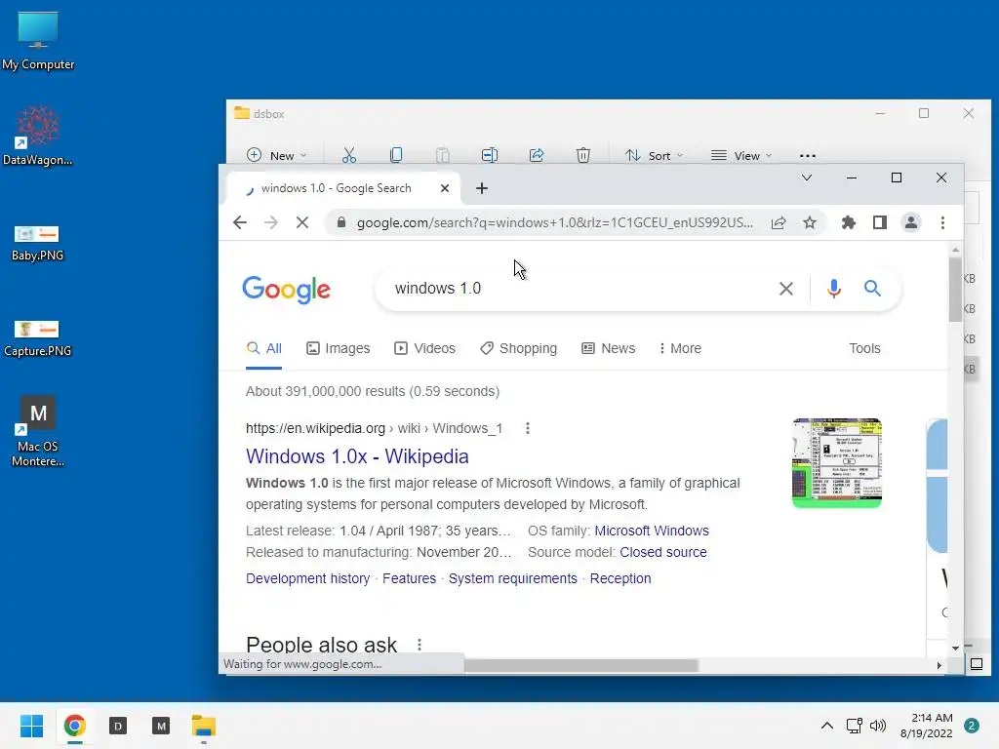Search by voice microphone icon

(834, 289)
